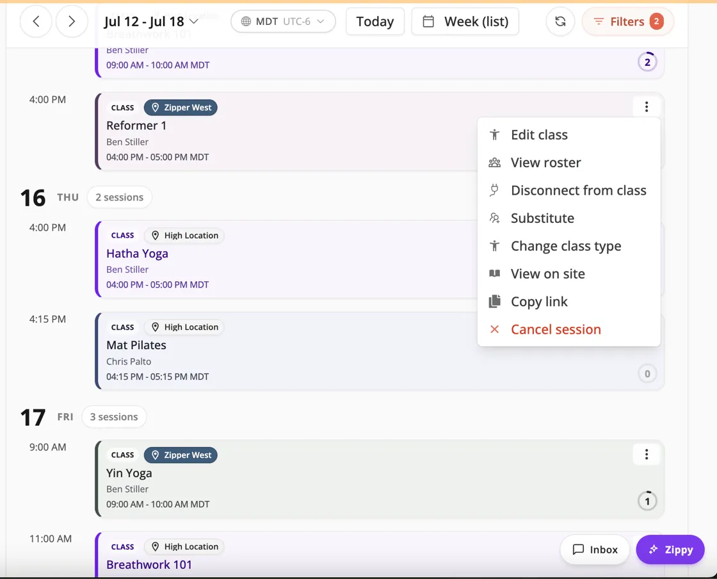Screen dimensions: 717x579
Task: Click the location pin icon on Hatha Yoga tag
Action: [x=155, y=236]
